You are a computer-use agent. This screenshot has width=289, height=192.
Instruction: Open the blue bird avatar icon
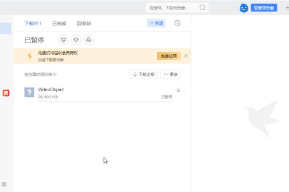pos(244,8)
